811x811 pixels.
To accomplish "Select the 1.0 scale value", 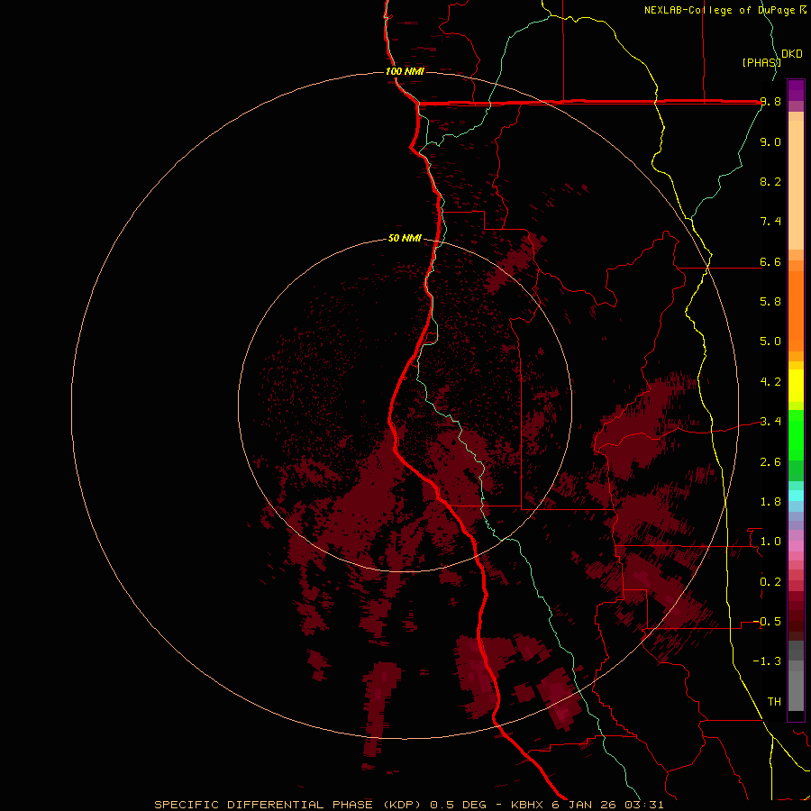I will 770,542.
